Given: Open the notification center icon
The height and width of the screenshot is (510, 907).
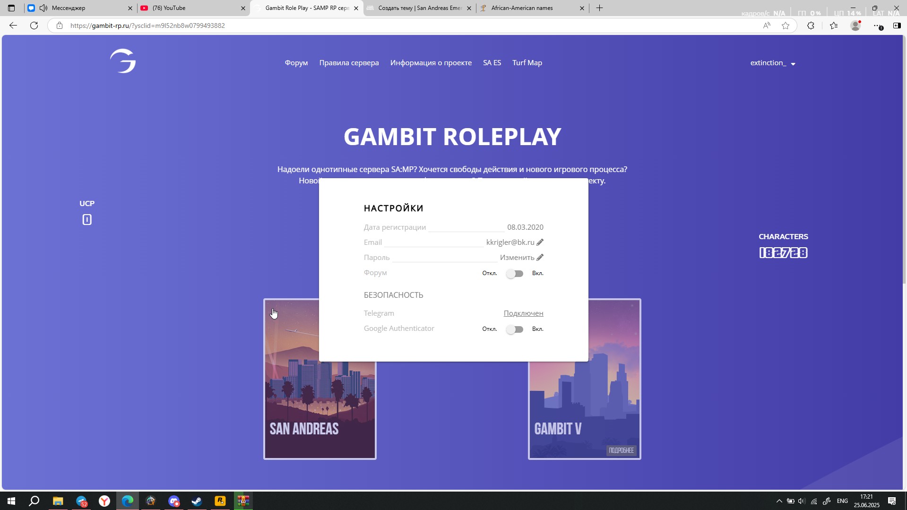Looking at the screenshot, I should (892, 501).
